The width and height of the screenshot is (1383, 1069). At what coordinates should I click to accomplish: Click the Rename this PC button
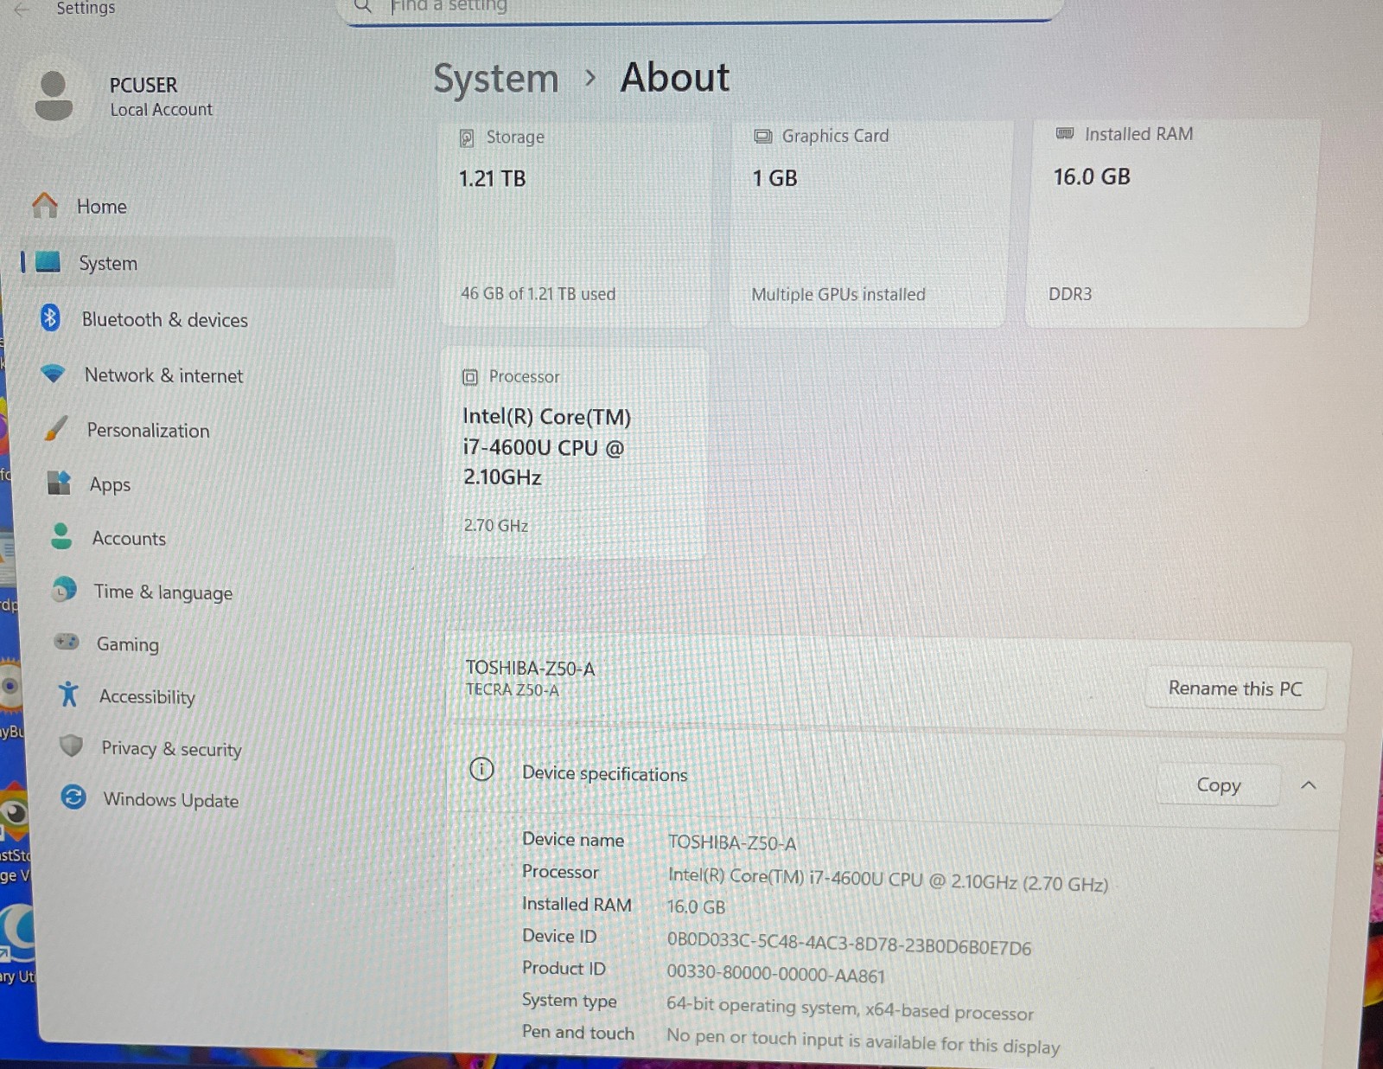click(1235, 688)
